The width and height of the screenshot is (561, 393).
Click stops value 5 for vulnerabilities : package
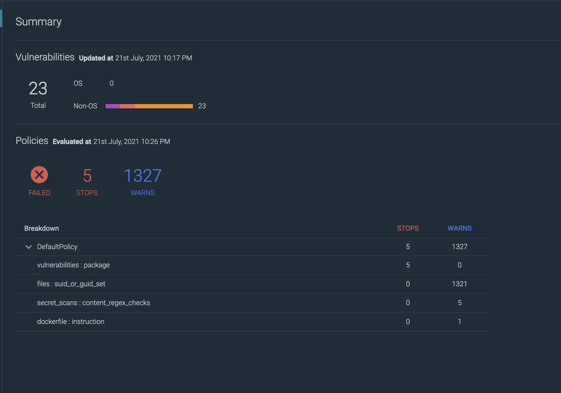(408, 265)
